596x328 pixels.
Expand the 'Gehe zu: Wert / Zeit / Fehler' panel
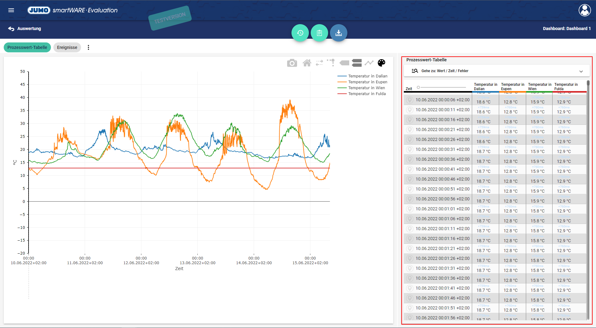581,71
